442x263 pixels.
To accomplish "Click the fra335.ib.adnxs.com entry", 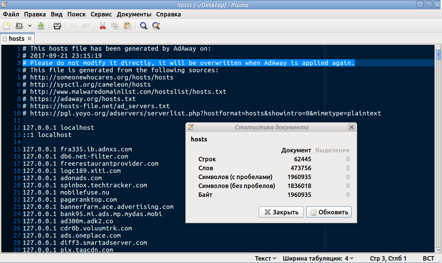I will 77,149.
